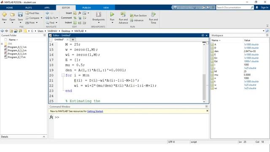Open the Run dropdown arrow
Screen dimensions: 270x152
pos(112,23)
